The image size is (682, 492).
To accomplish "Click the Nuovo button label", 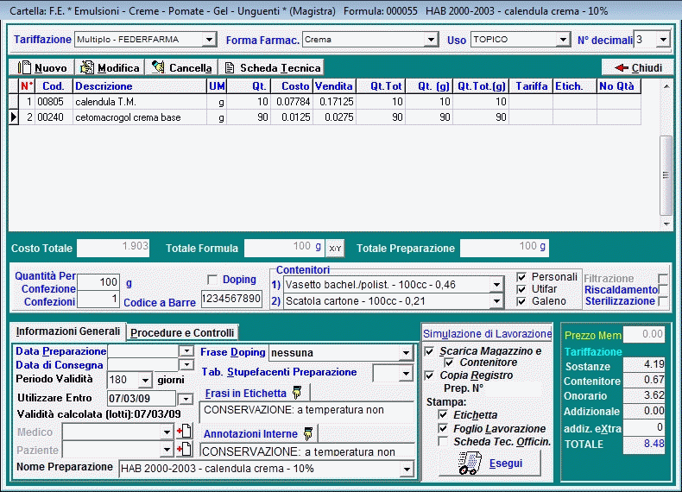I will tap(51, 68).
